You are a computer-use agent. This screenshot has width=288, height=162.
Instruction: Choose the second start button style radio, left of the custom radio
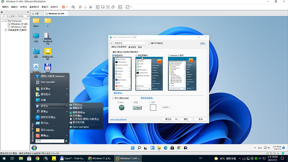(133, 102)
